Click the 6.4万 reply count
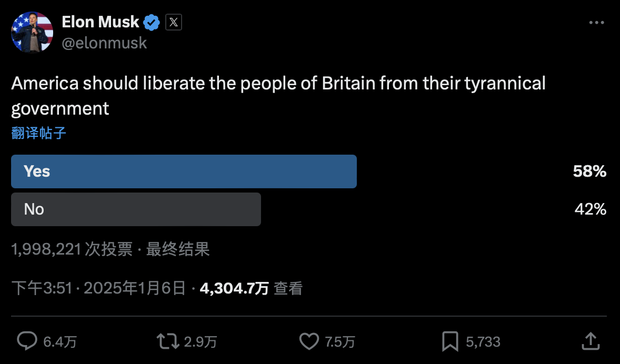This screenshot has width=620, height=364. click(x=59, y=342)
